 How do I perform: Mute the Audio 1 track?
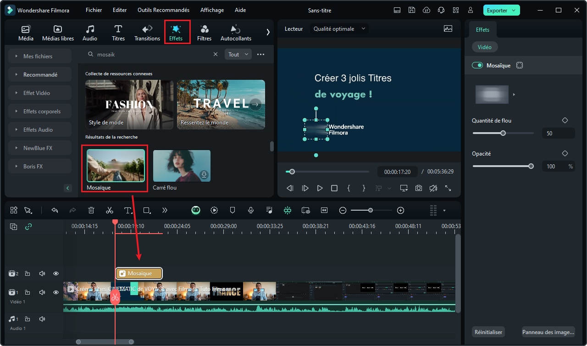[42, 319]
